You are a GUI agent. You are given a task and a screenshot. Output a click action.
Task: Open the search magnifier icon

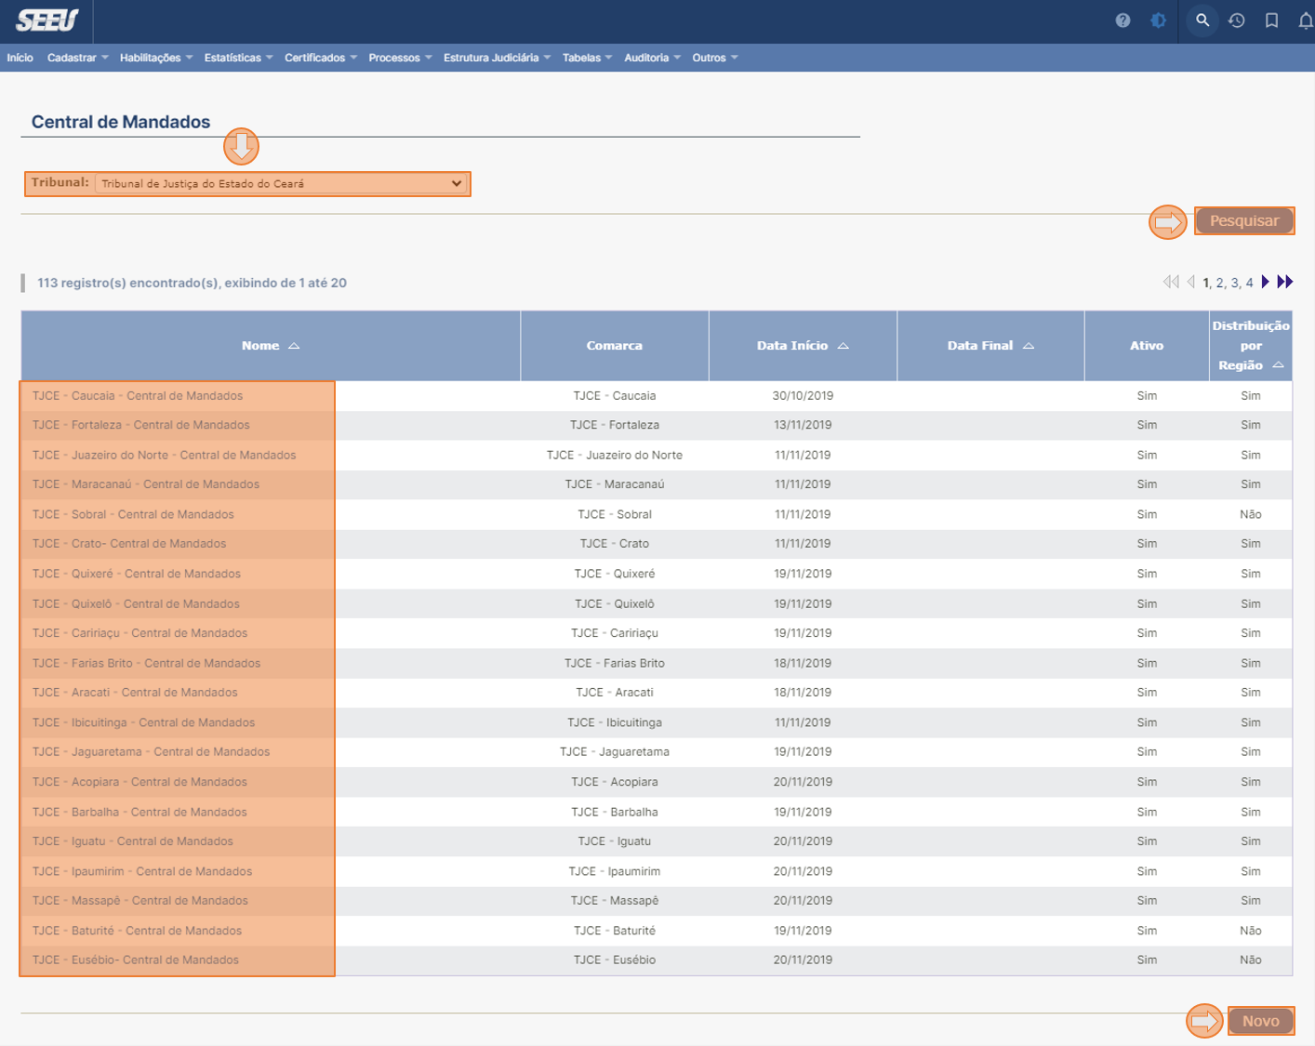[1202, 20]
